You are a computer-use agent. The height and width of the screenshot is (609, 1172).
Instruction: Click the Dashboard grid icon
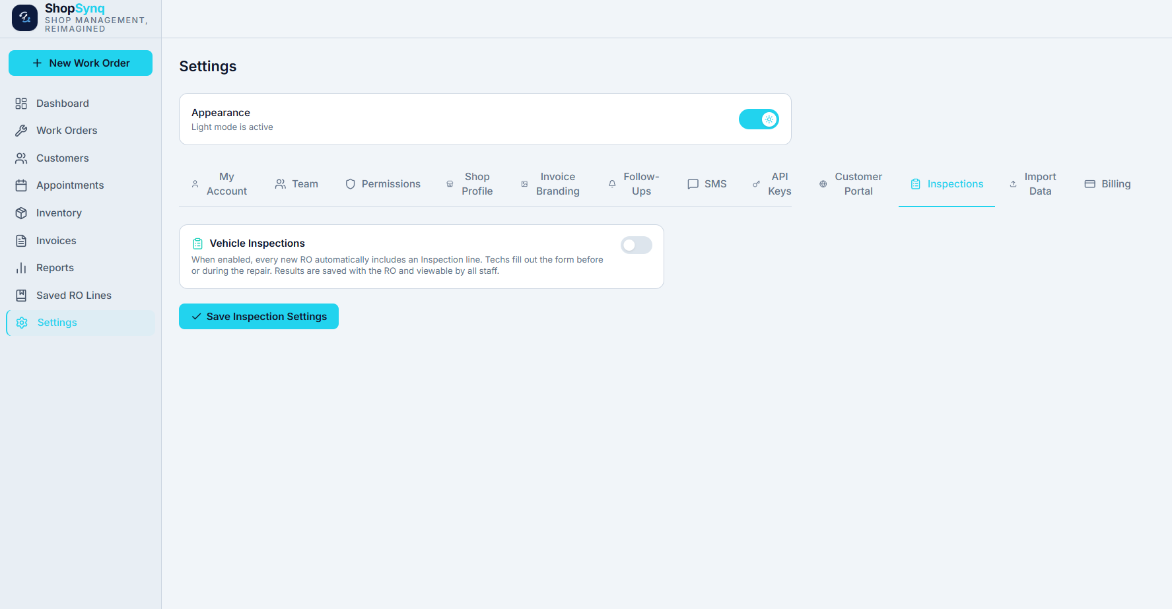(x=21, y=104)
